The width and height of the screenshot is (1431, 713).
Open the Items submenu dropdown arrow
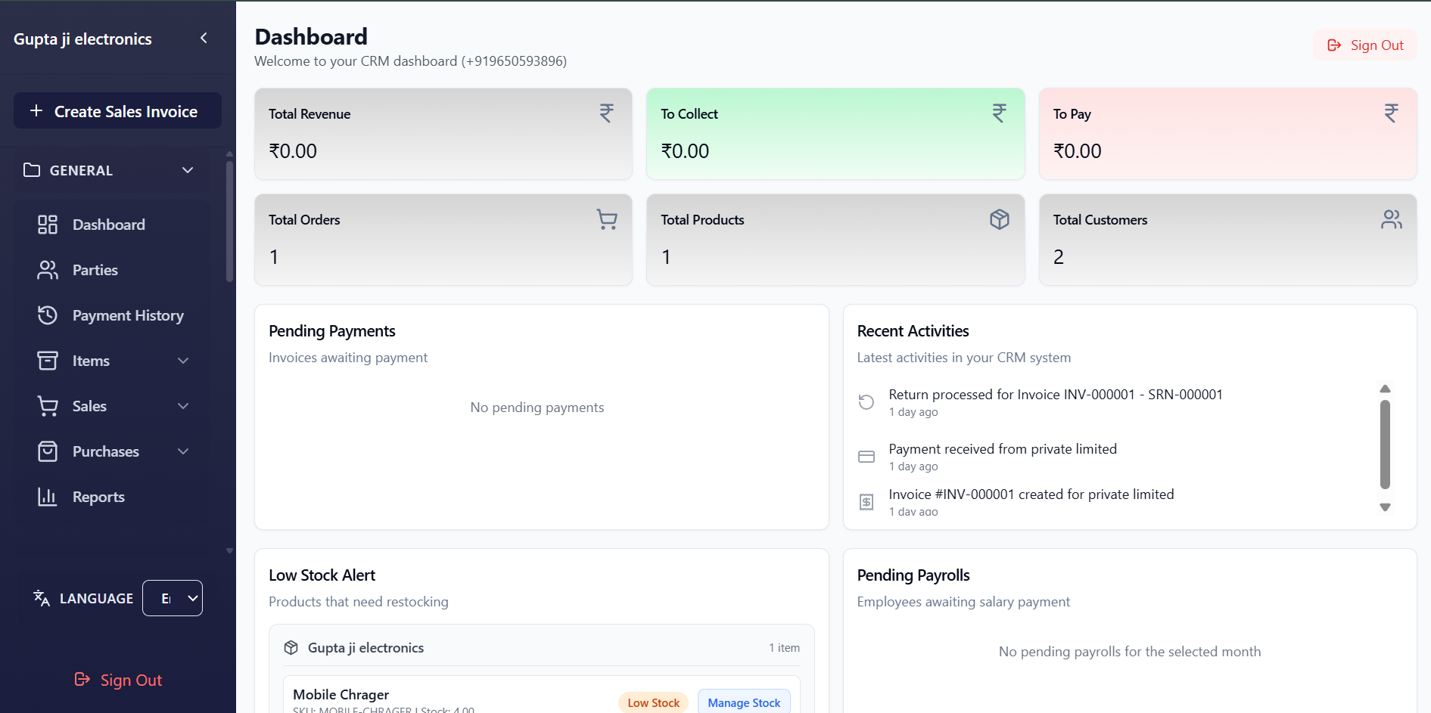(182, 361)
